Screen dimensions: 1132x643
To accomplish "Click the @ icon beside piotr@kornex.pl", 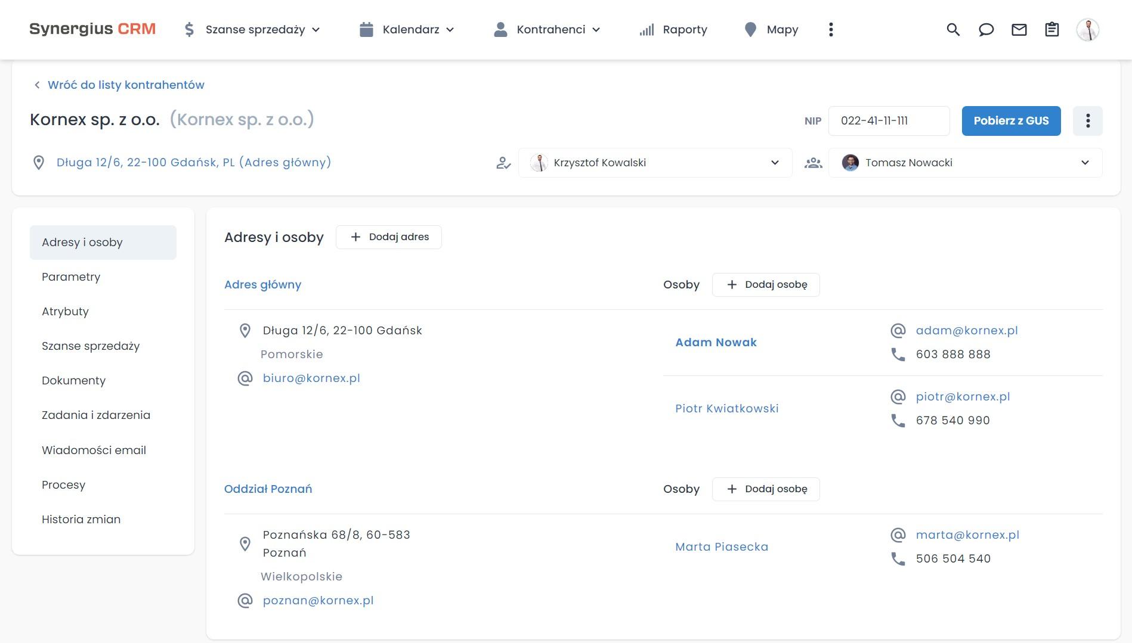I will 898,397.
